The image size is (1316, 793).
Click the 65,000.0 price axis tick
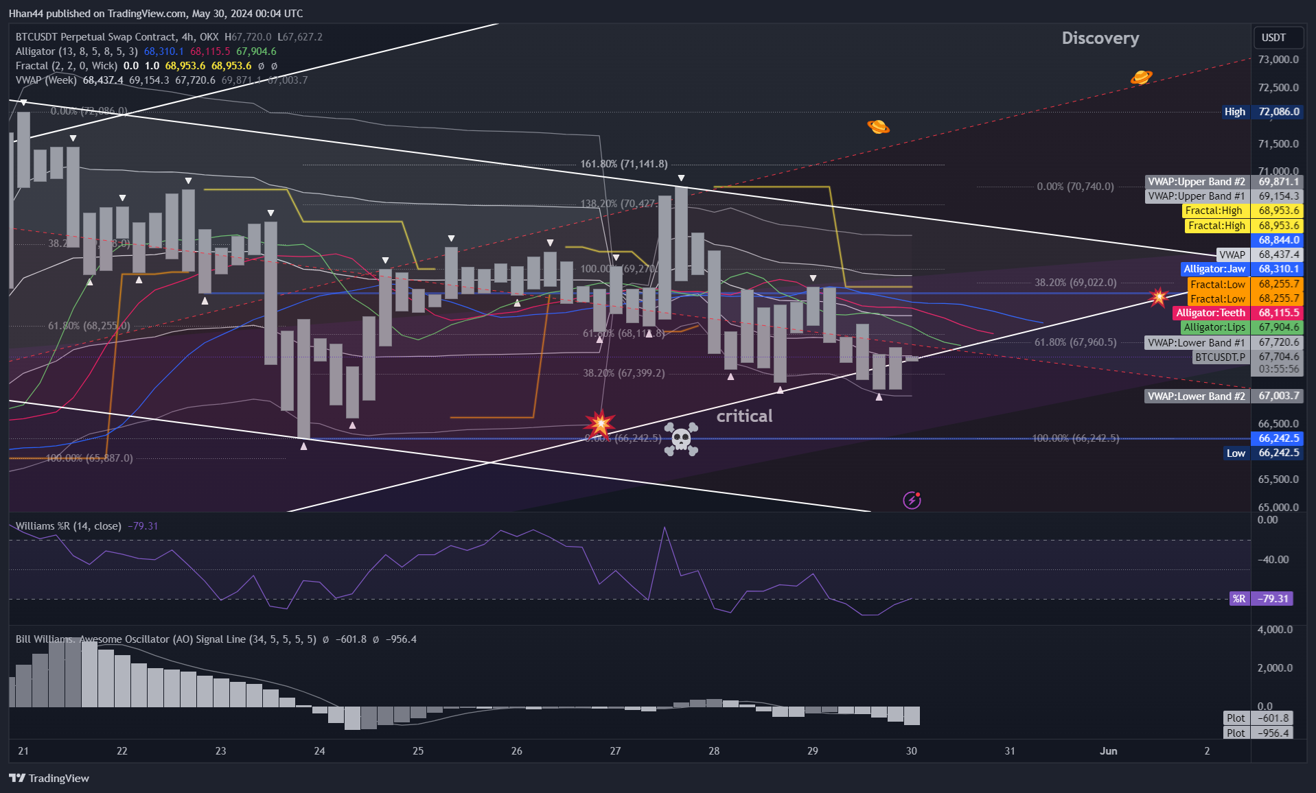click(x=1278, y=508)
